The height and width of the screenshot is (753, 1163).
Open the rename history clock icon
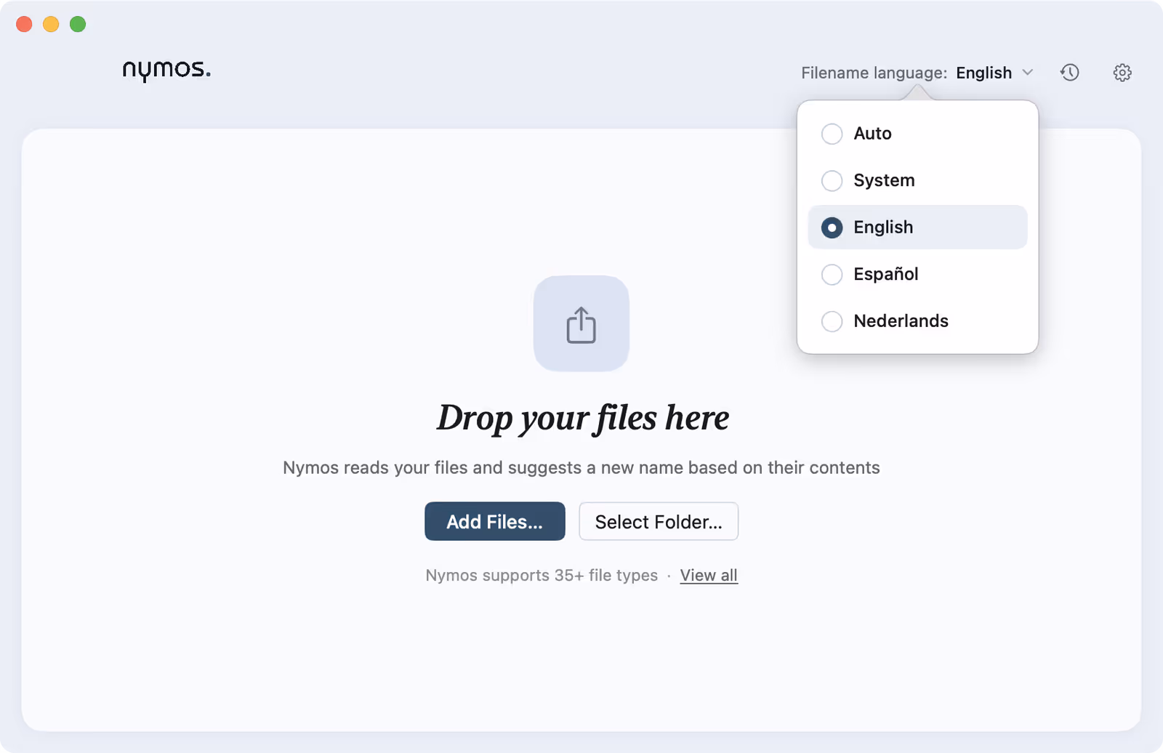point(1069,73)
